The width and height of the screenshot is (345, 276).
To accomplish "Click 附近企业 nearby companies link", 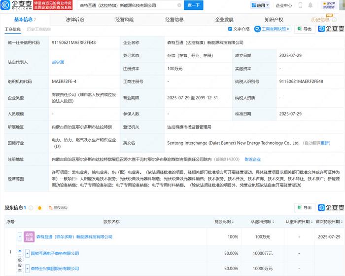I will tap(252, 159).
